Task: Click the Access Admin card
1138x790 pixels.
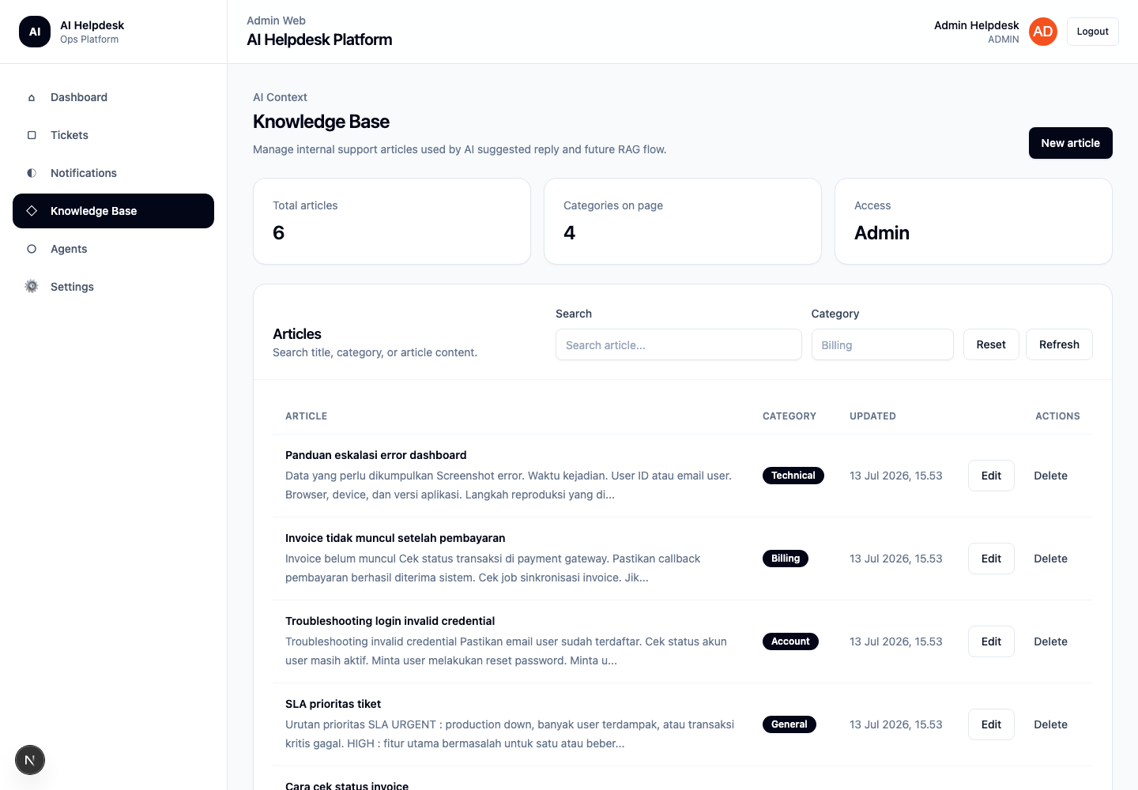Action: coord(974,221)
